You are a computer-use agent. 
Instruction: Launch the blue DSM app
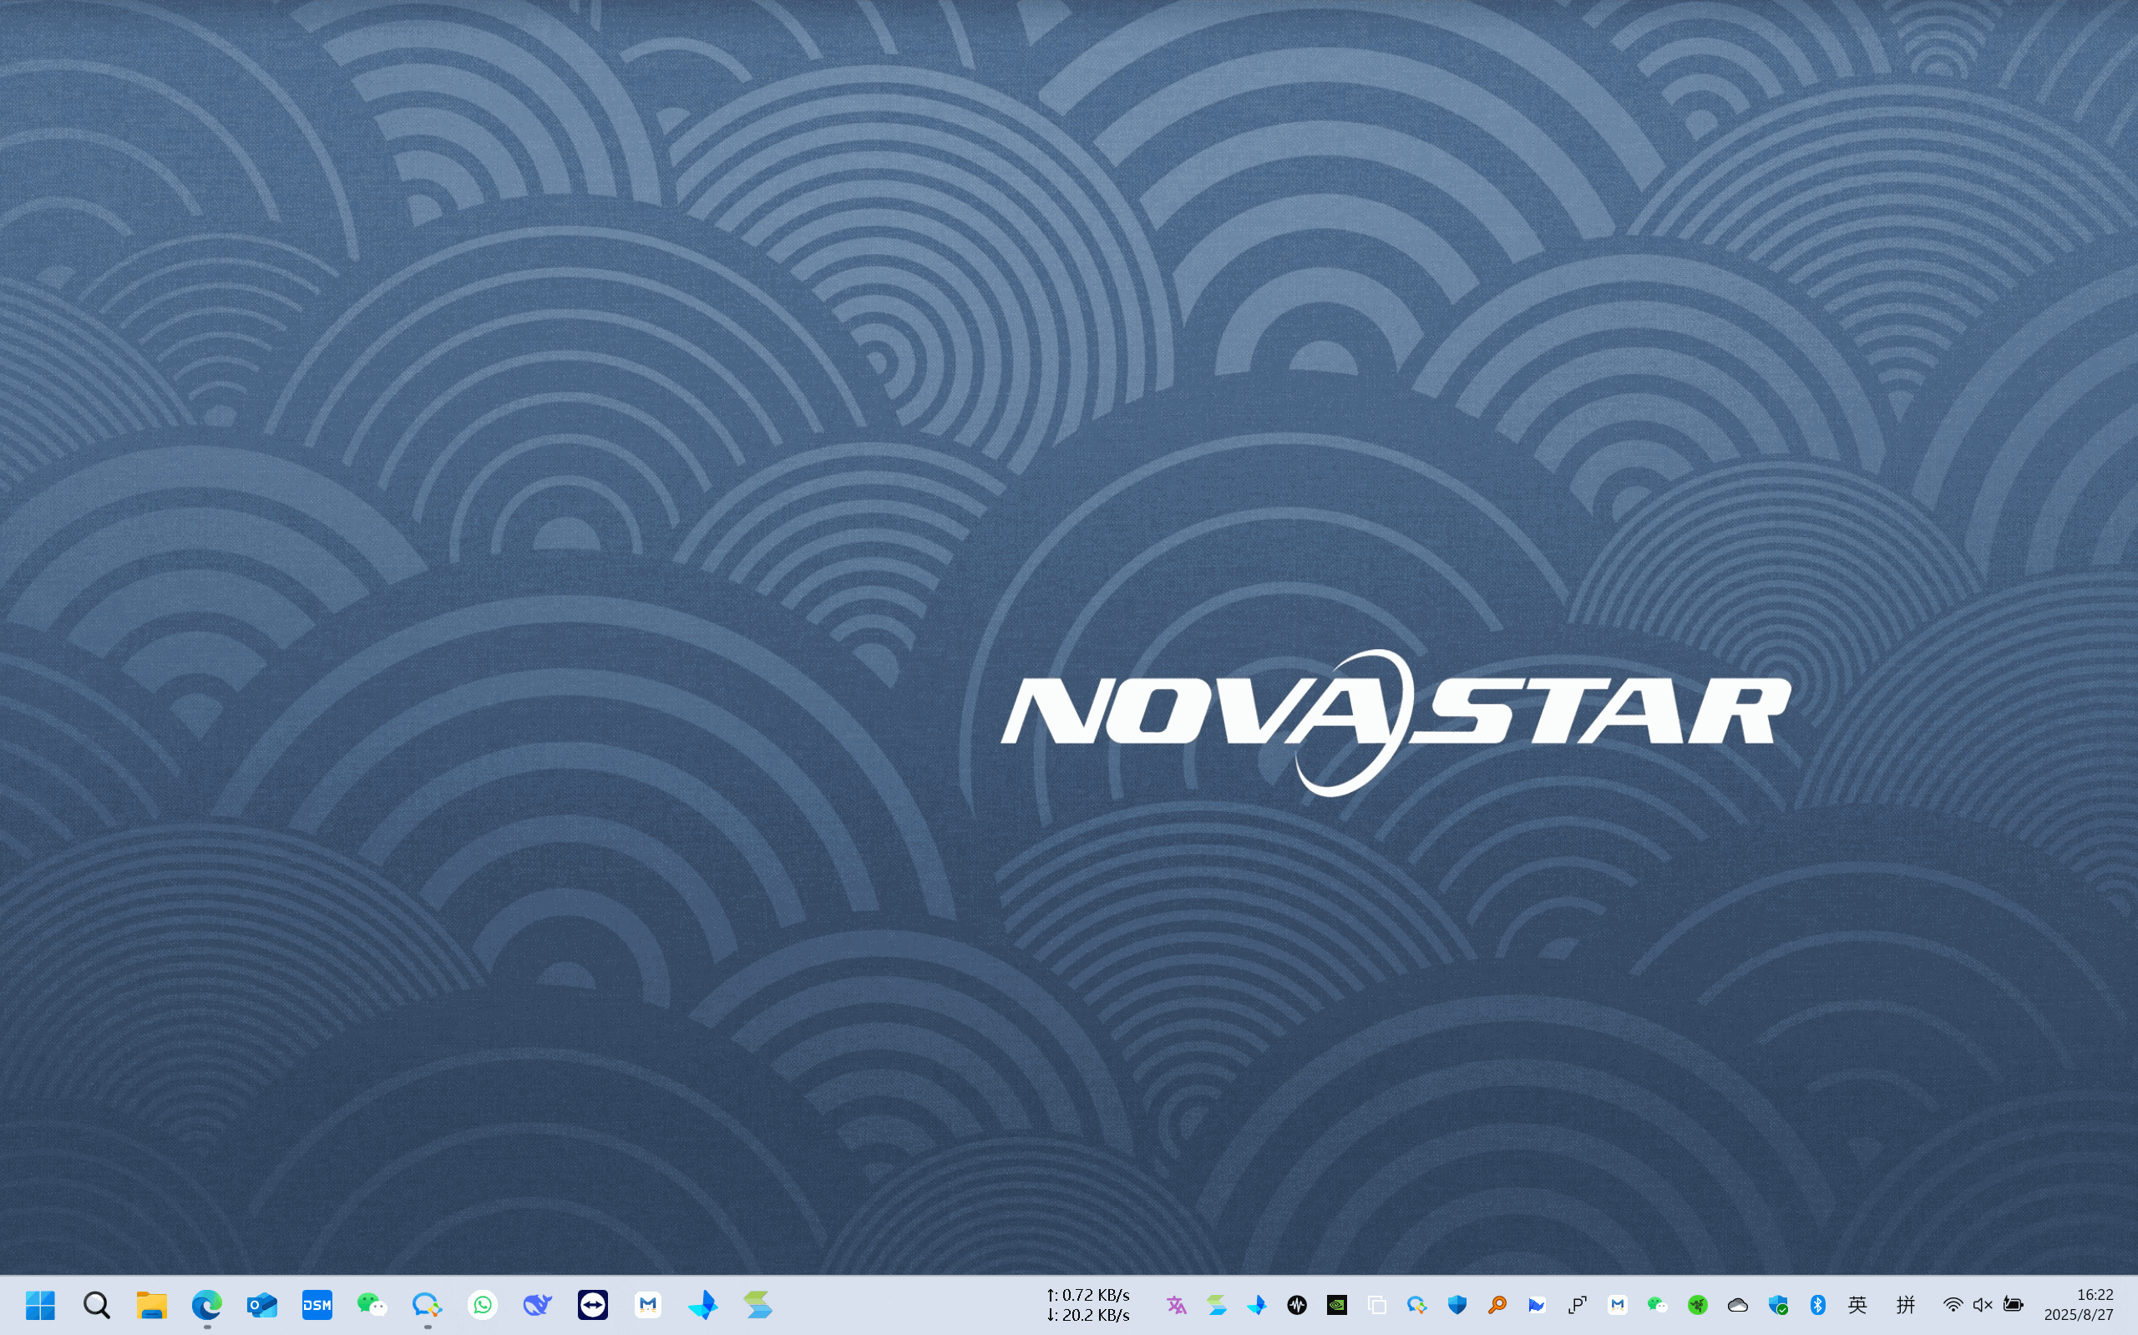pos(317,1304)
